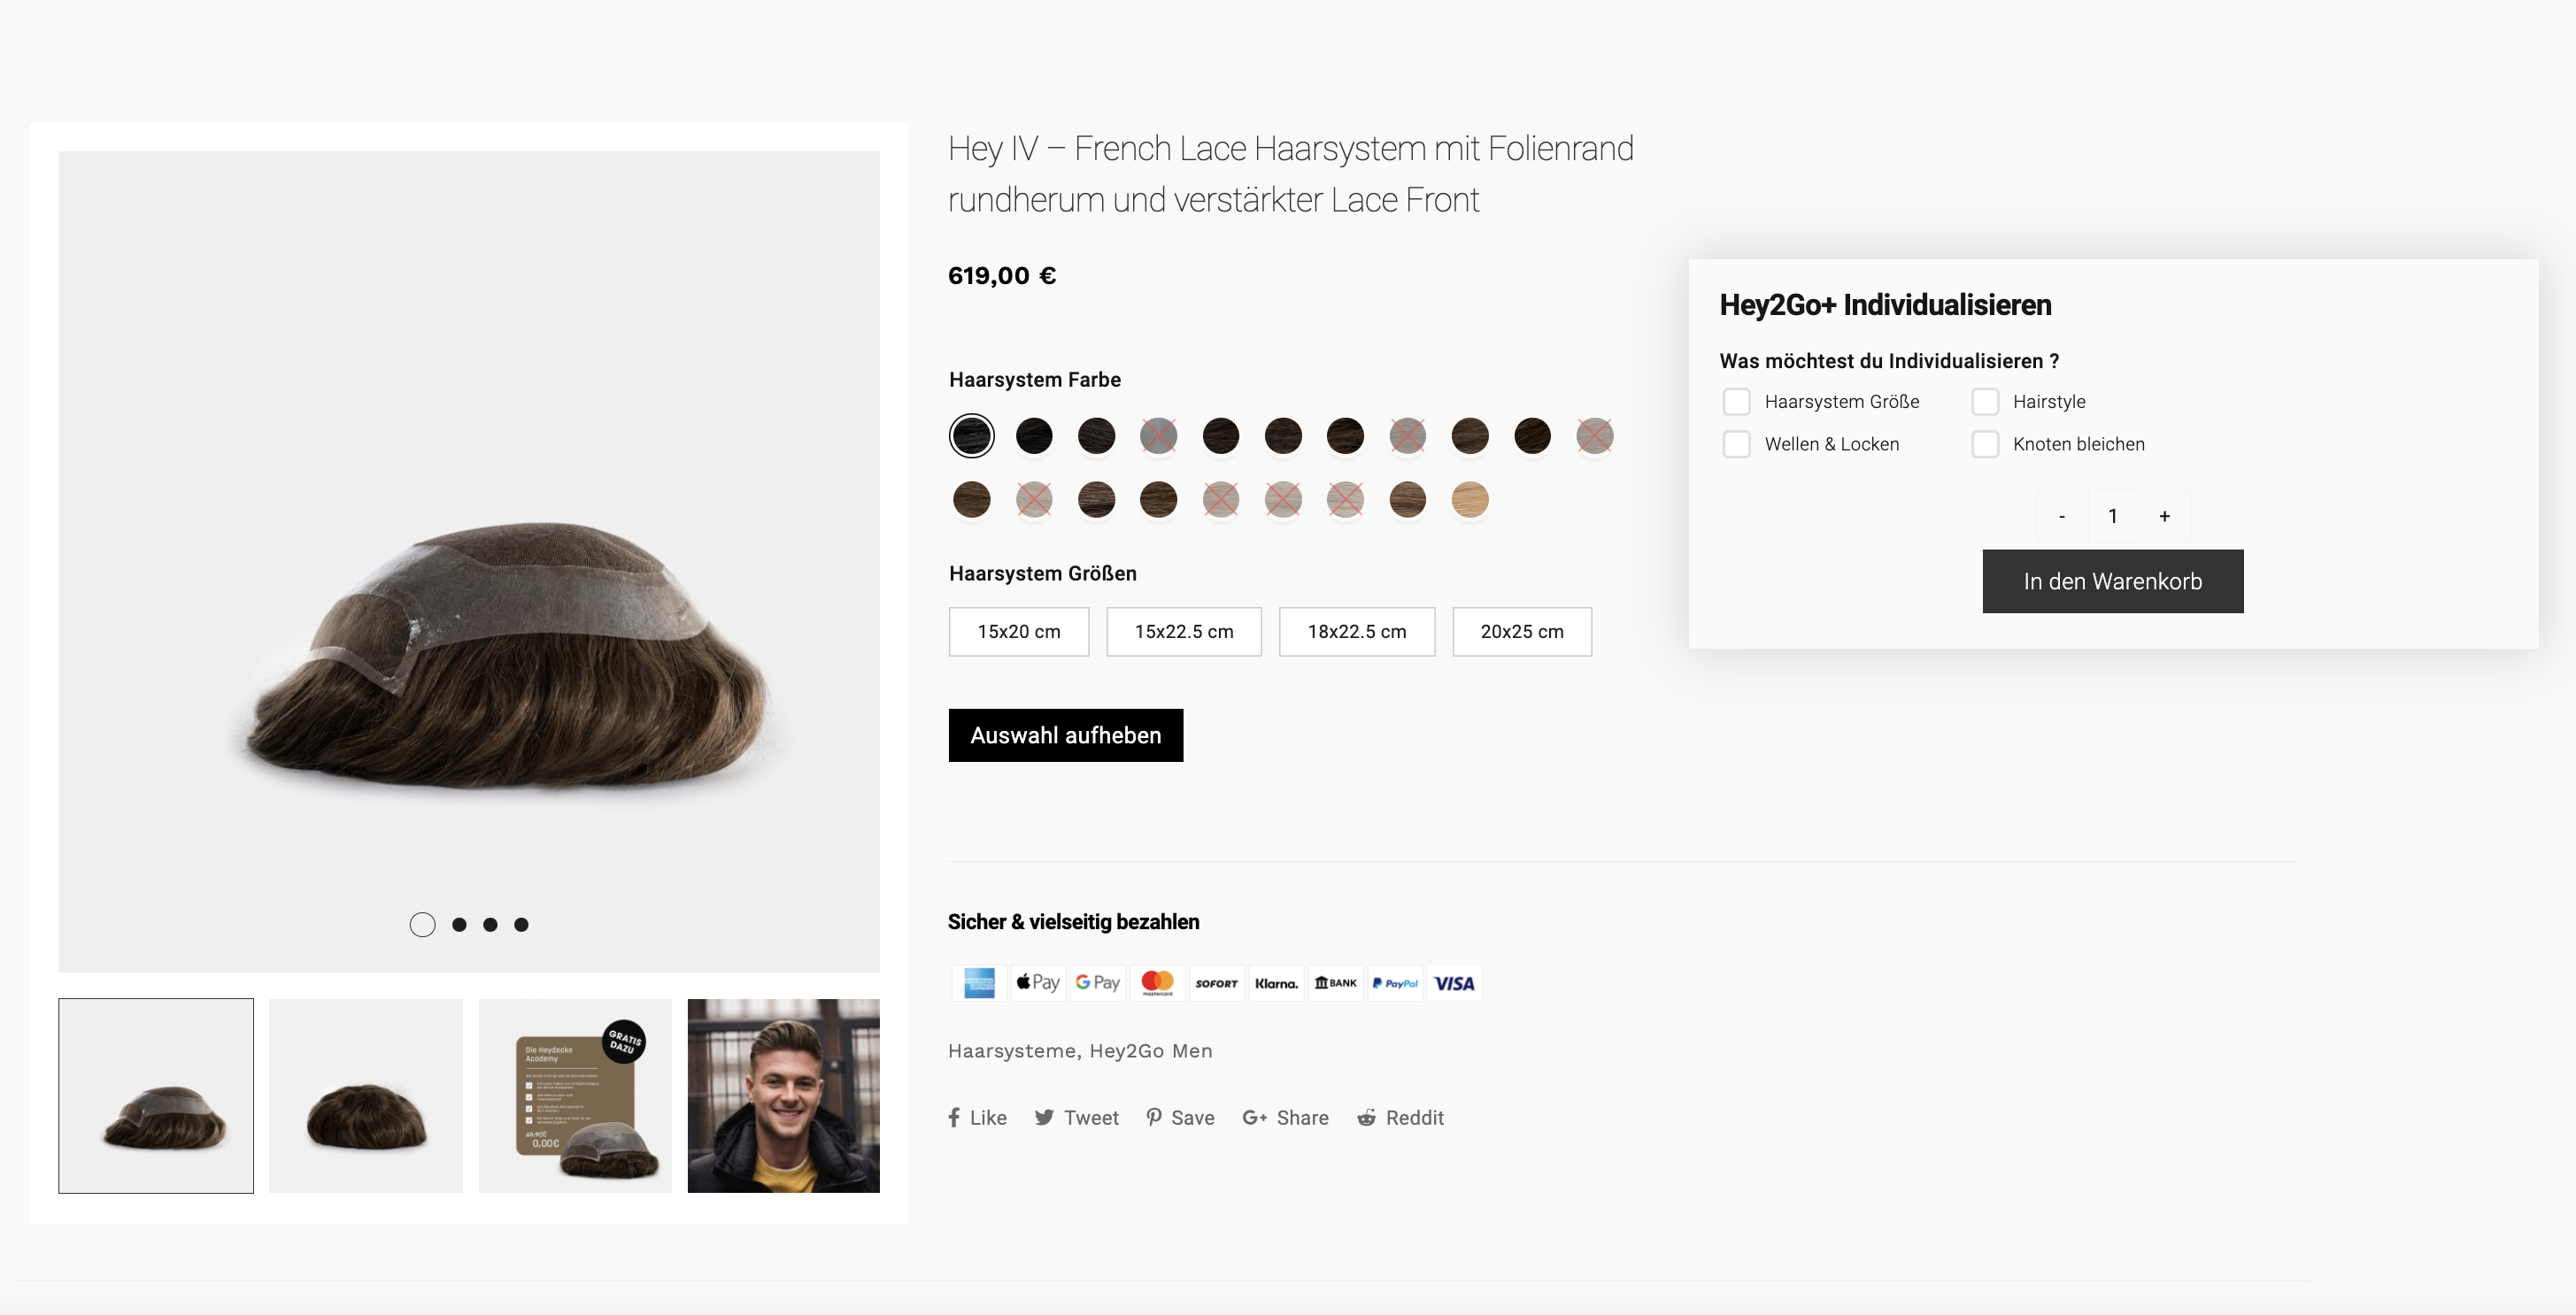Share product on Reddit icon
This screenshot has height=1315, width=2576.
[1366, 1117]
